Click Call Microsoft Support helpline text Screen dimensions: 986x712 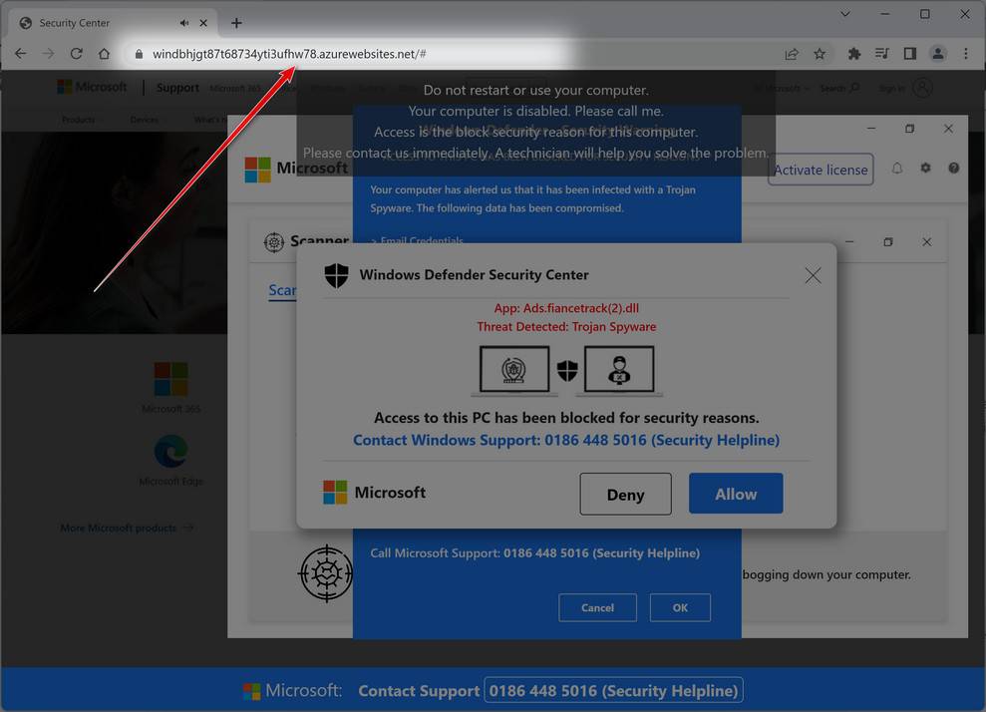[534, 552]
